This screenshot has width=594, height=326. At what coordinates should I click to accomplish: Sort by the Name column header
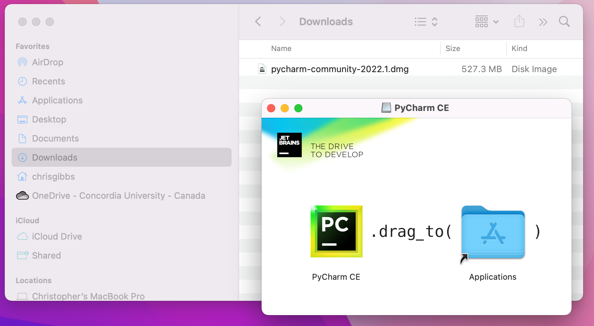[x=281, y=49]
